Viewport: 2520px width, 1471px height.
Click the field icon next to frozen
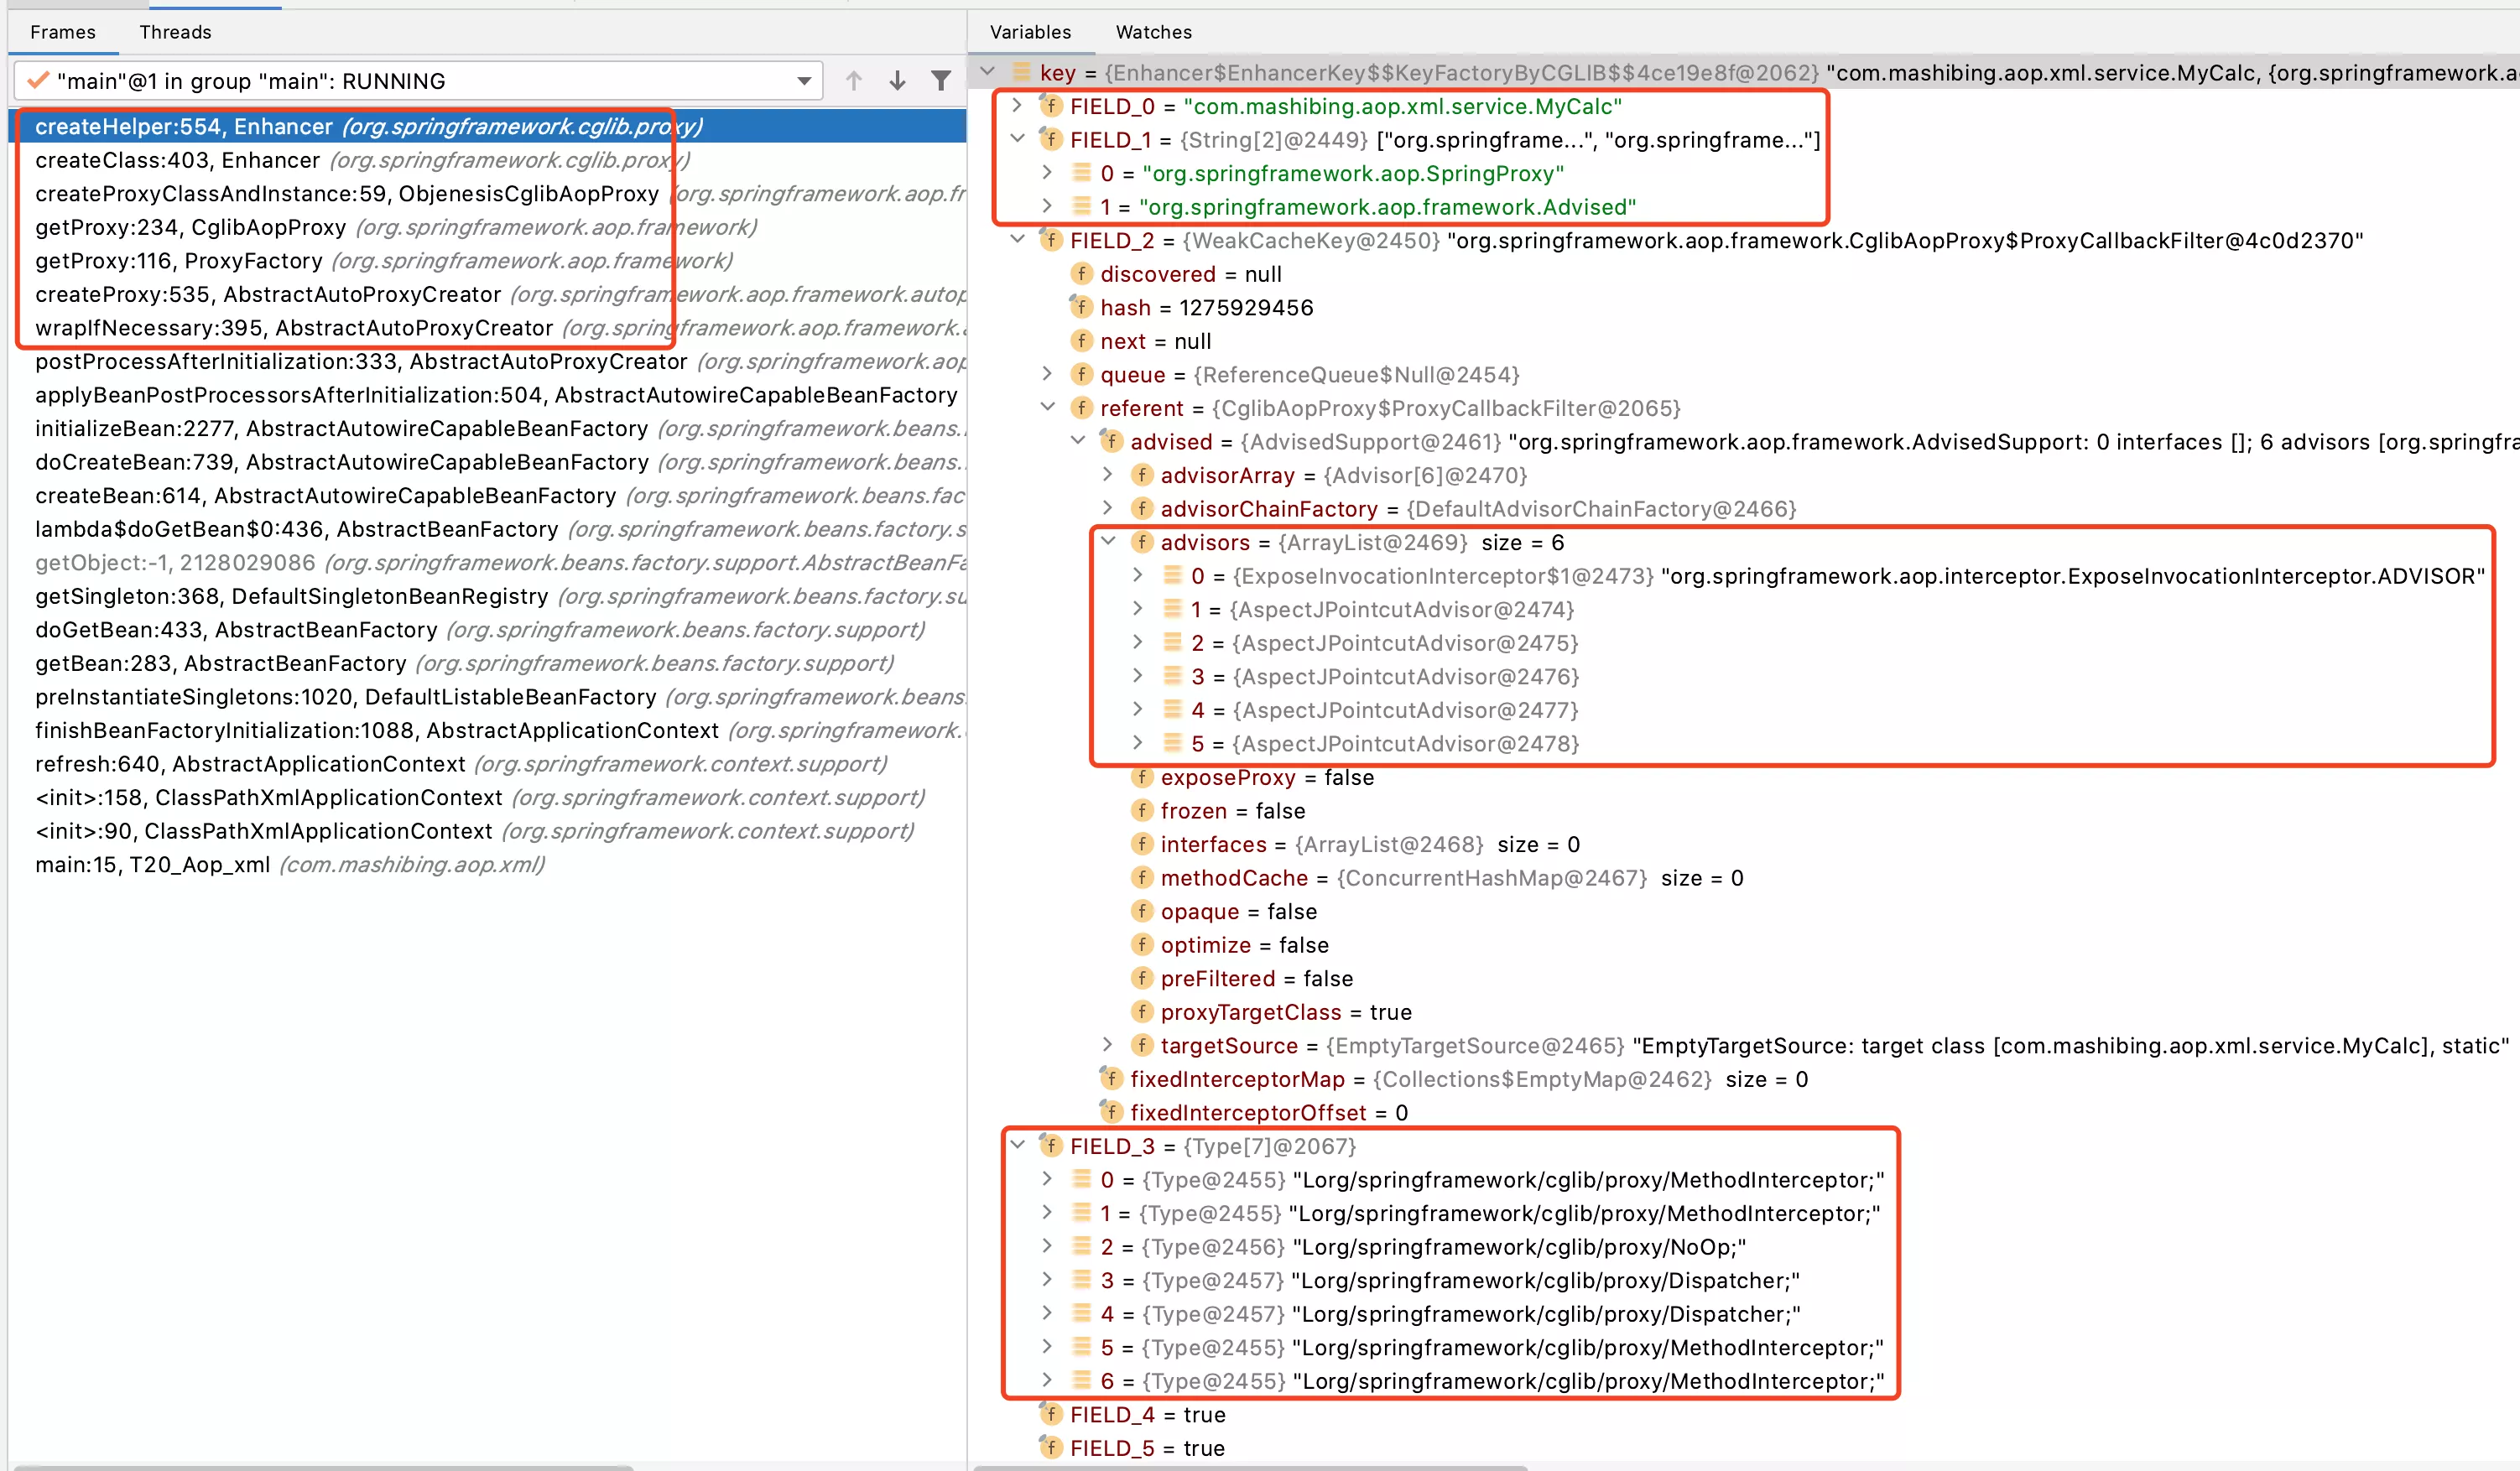click(1141, 810)
